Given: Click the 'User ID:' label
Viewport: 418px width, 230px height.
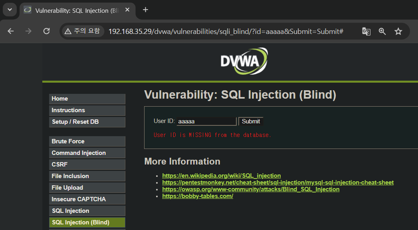Looking at the screenshot, I should [164, 121].
